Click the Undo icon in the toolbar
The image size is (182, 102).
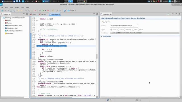(18, 10)
